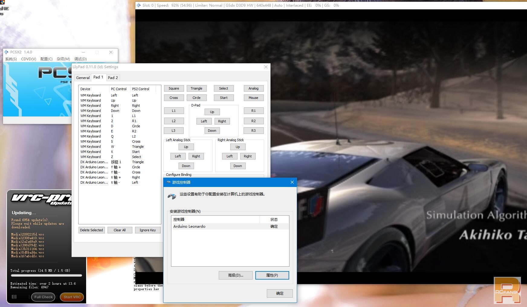Image resolution: width=527 pixels, height=307 pixels.
Task: Select DX Arduino row with 按钮 1
Action: (x=119, y=162)
